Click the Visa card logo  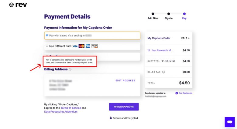[x=75, y=46]
